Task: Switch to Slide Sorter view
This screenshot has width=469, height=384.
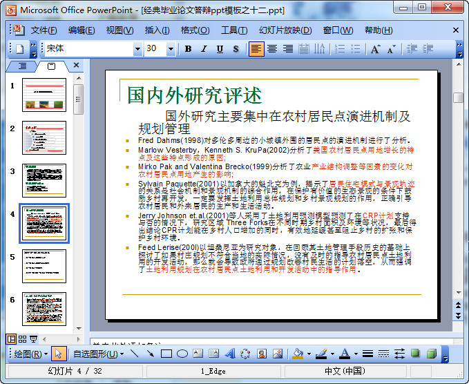Action: [x=22, y=339]
